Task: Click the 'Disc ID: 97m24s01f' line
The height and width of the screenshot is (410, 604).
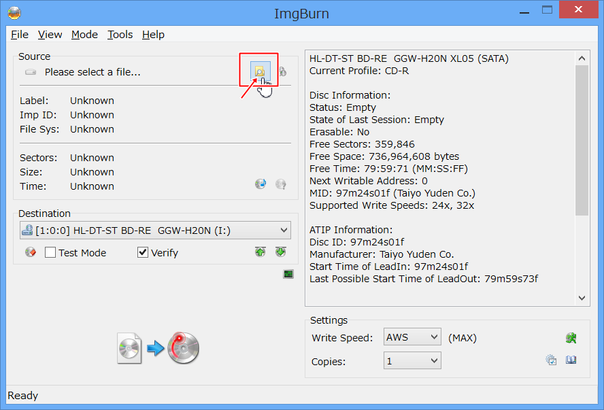Action: (x=356, y=242)
